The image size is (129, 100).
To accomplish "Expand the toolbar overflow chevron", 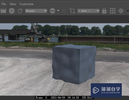I will tap(128, 11).
